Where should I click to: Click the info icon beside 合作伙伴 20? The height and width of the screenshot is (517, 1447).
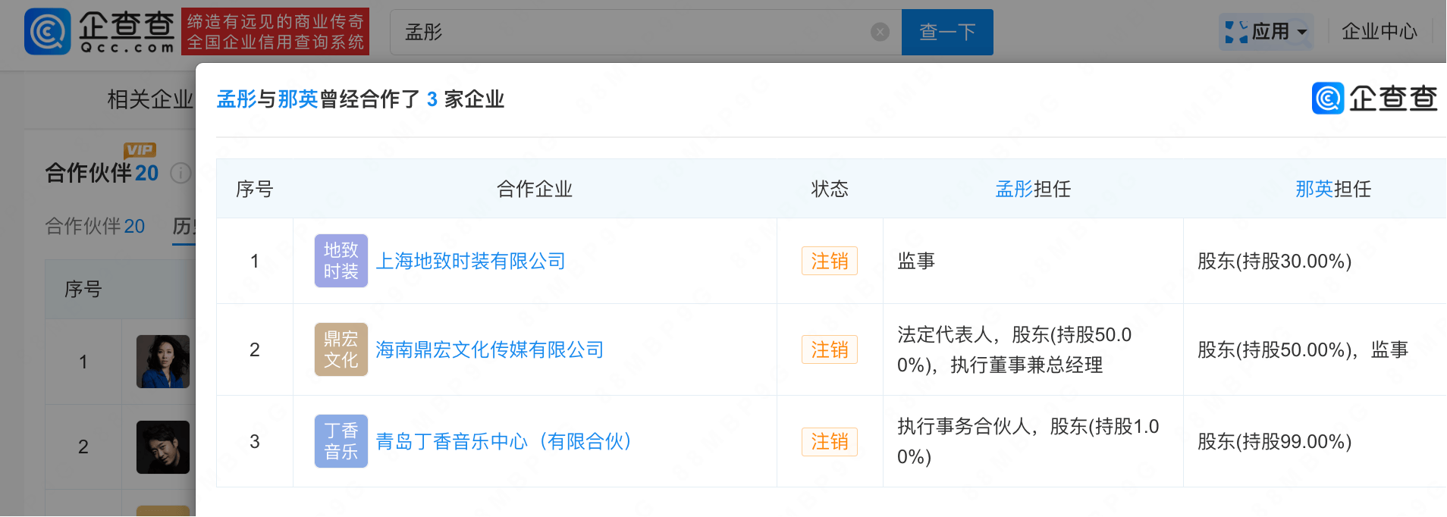tap(180, 174)
